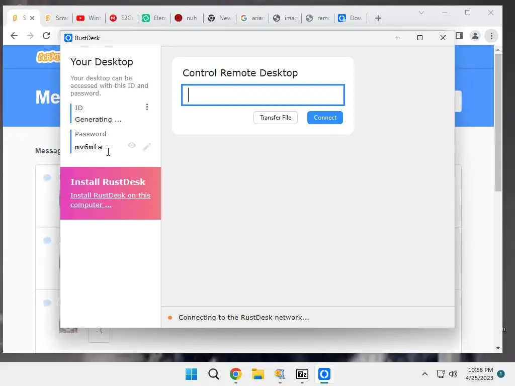Focus the remote desktop ID input field
Image resolution: width=515 pixels, height=386 pixels.
pos(263,95)
